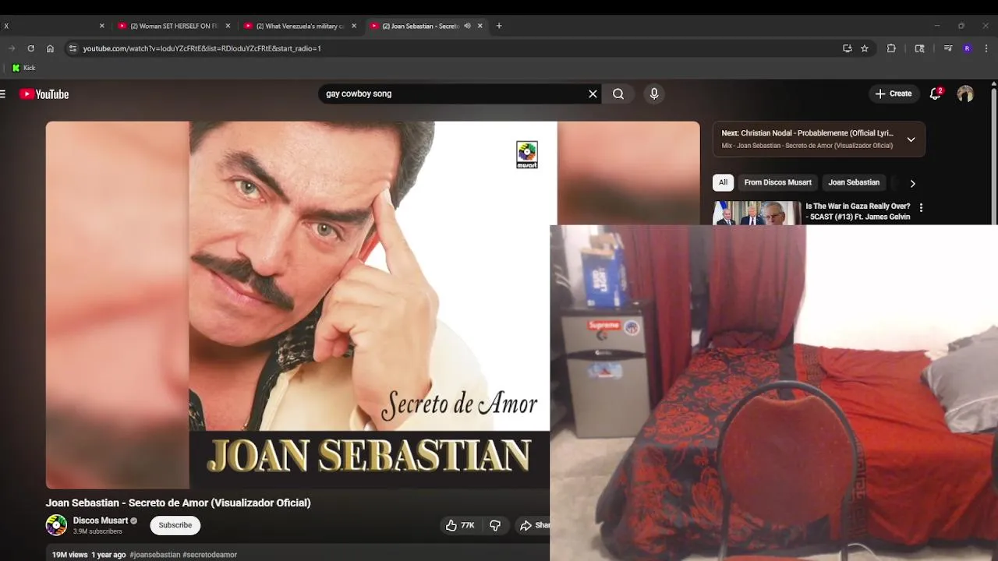This screenshot has height=561, width=998.
Task: Install app from the address bar icon
Action: (847, 48)
